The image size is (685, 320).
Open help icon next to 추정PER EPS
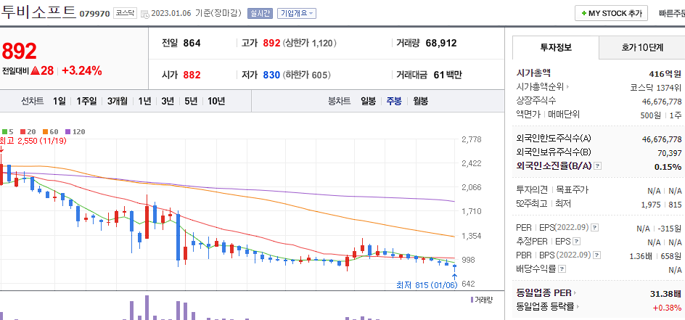pyautogui.click(x=577, y=242)
